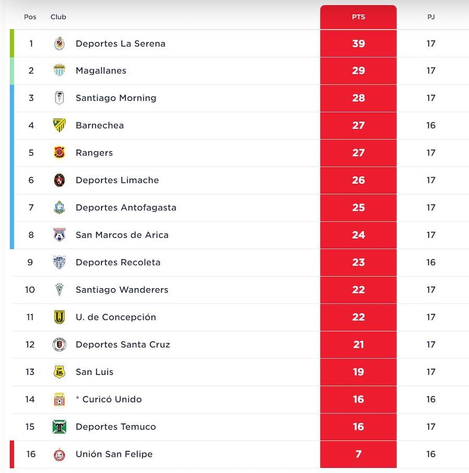This screenshot has width=469, height=473.
Task: Open the Deportes Antofagasta team link
Action: [x=126, y=208]
